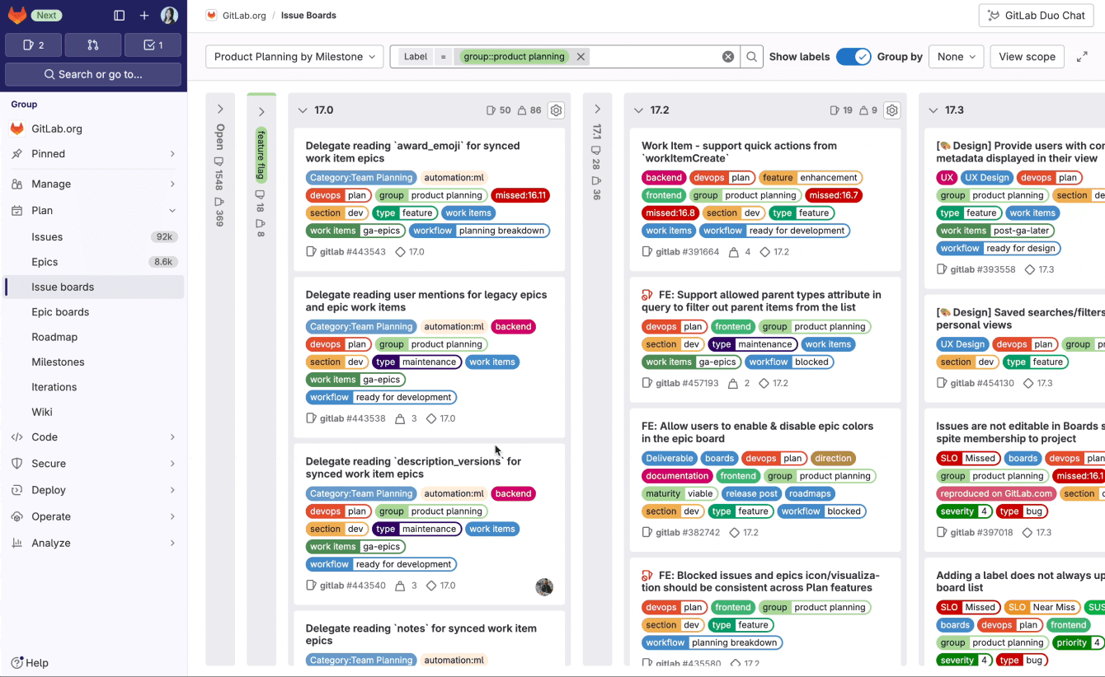Image resolution: width=1105 pixels, height=677 pixels.
Task: Open list settings for 17.2
Action: (891, 110)
